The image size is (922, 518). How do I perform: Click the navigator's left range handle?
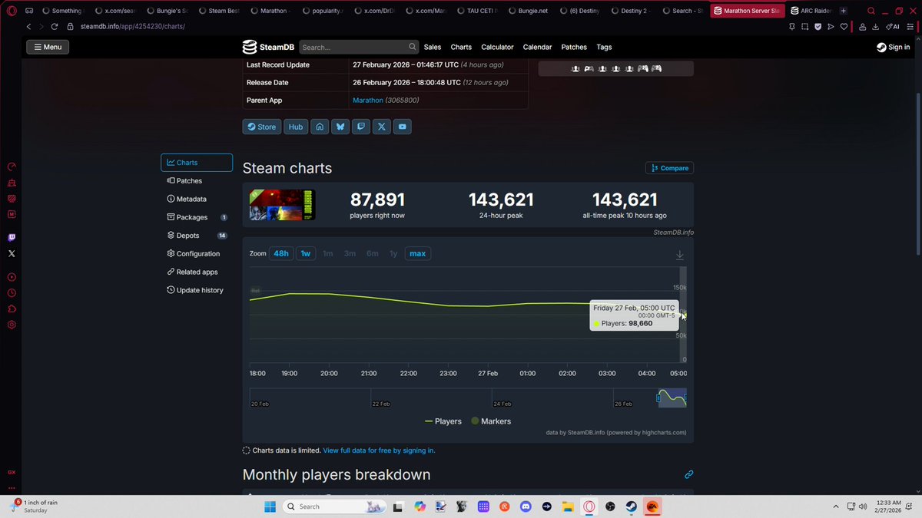(x=658, y=398)
